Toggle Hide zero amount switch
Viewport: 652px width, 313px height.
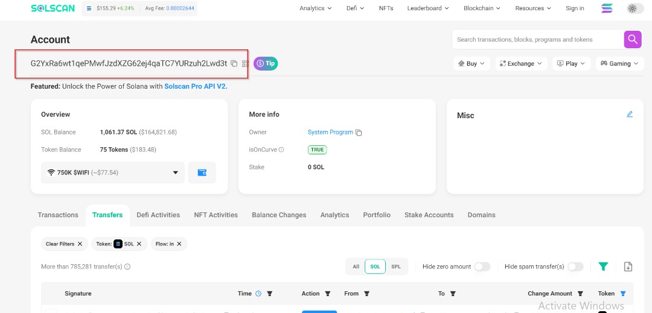pyautogui.click(x=482, y=267)
